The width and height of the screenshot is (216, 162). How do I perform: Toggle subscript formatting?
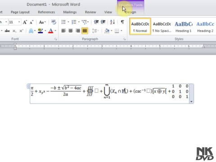point(14,31)
